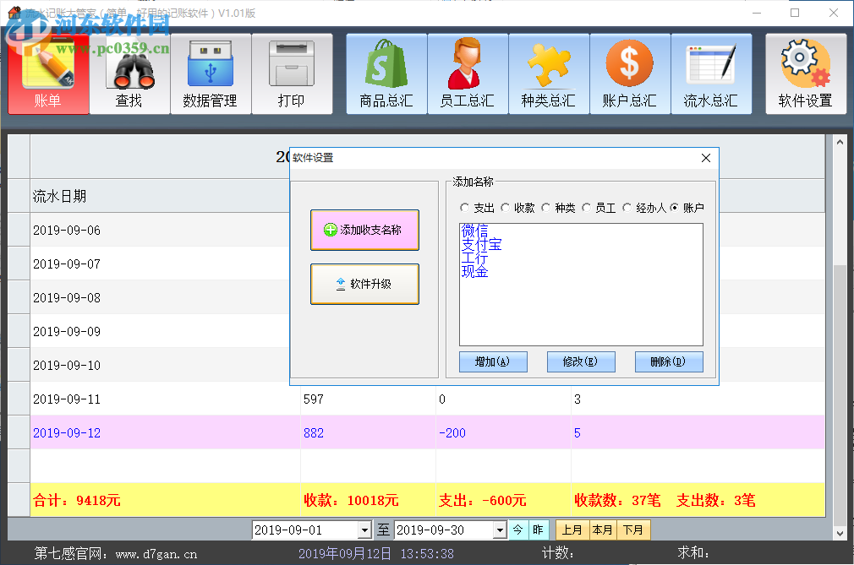Click the 本月 this month button

click(x=602, y=530)
